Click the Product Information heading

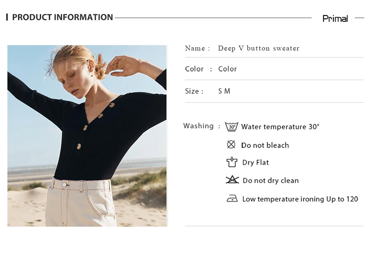click(62, 17)
